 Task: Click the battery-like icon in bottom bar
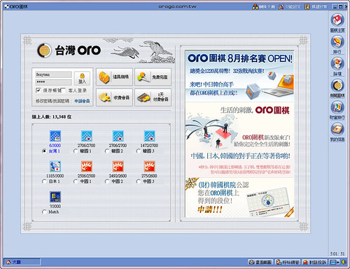point(335,262)
